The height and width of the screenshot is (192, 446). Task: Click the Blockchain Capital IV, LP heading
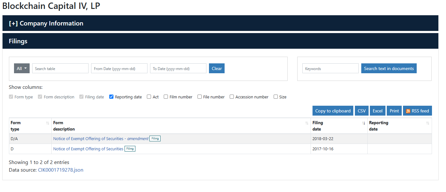pyautogui.click(x=51, y=6)
